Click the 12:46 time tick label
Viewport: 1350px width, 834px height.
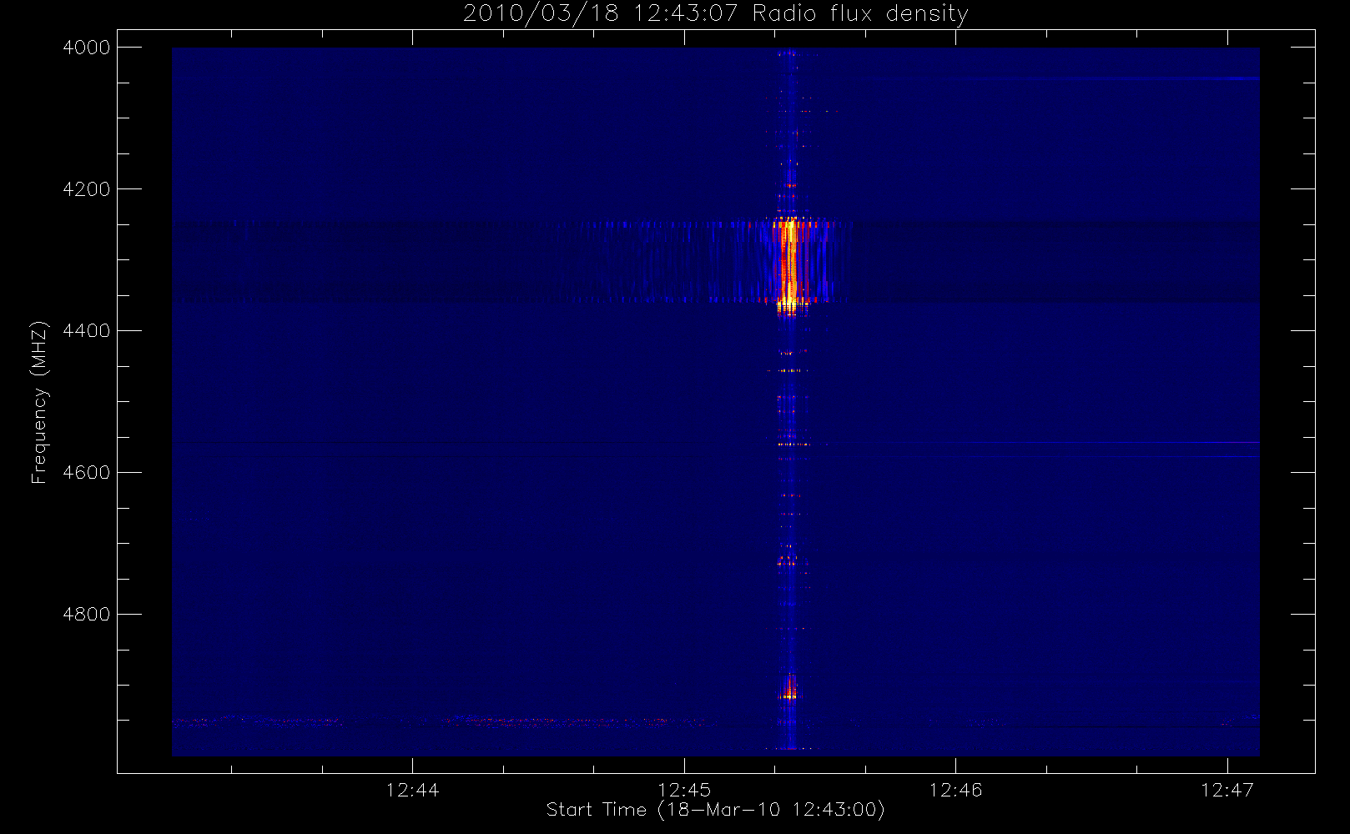coord(955,790)
